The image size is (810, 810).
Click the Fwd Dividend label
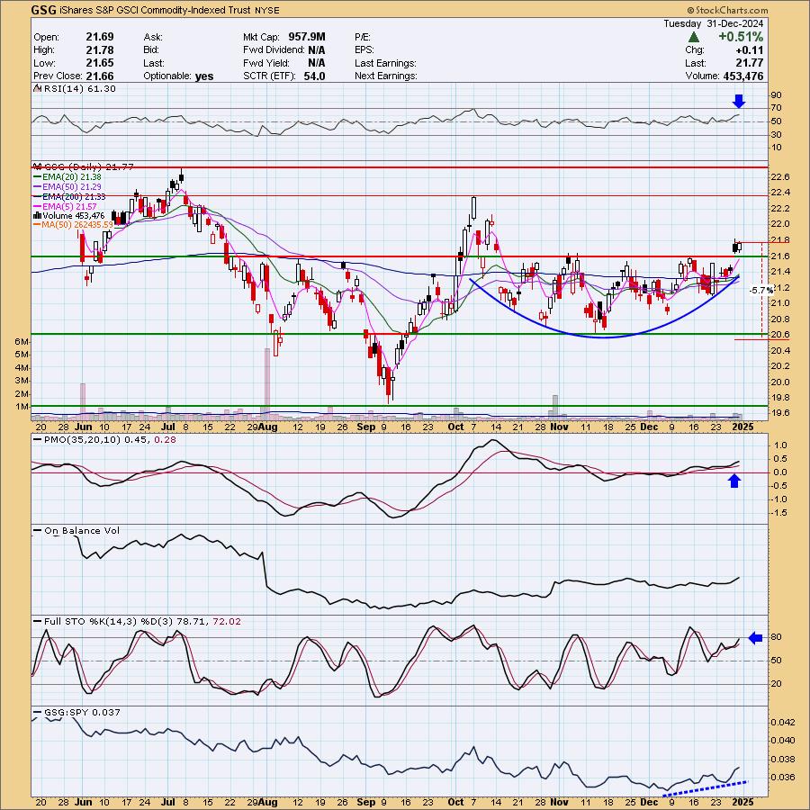274,50
